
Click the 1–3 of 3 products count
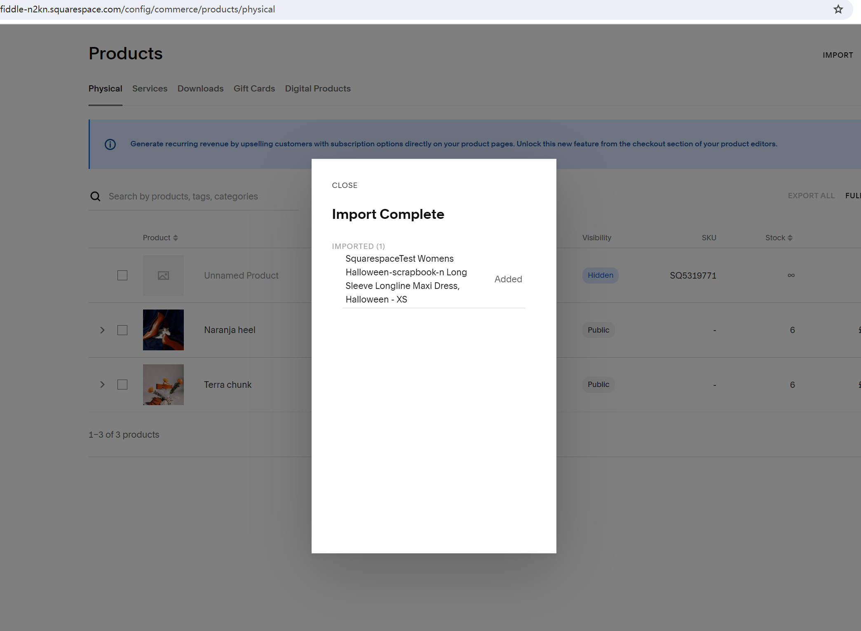tap(124, 434)
